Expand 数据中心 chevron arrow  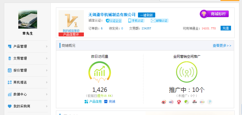click(x=47, y=94)
